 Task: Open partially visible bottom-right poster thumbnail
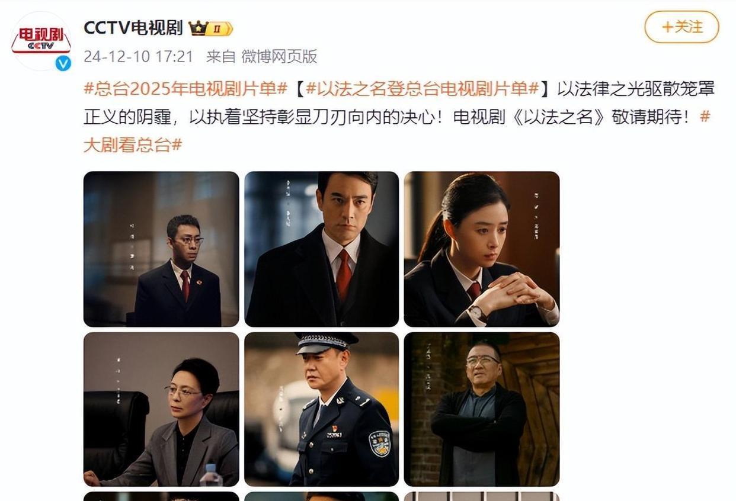(x=482, y=496)
